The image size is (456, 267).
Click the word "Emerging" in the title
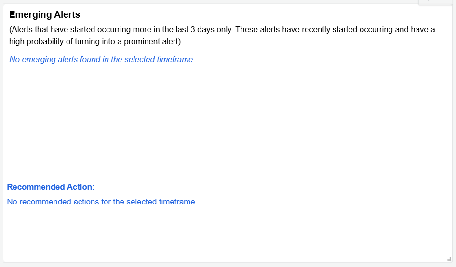pos(28,15)
